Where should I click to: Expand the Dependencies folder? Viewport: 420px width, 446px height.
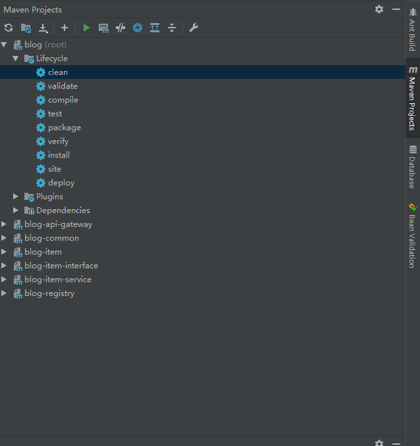click(x=16, y=211)
